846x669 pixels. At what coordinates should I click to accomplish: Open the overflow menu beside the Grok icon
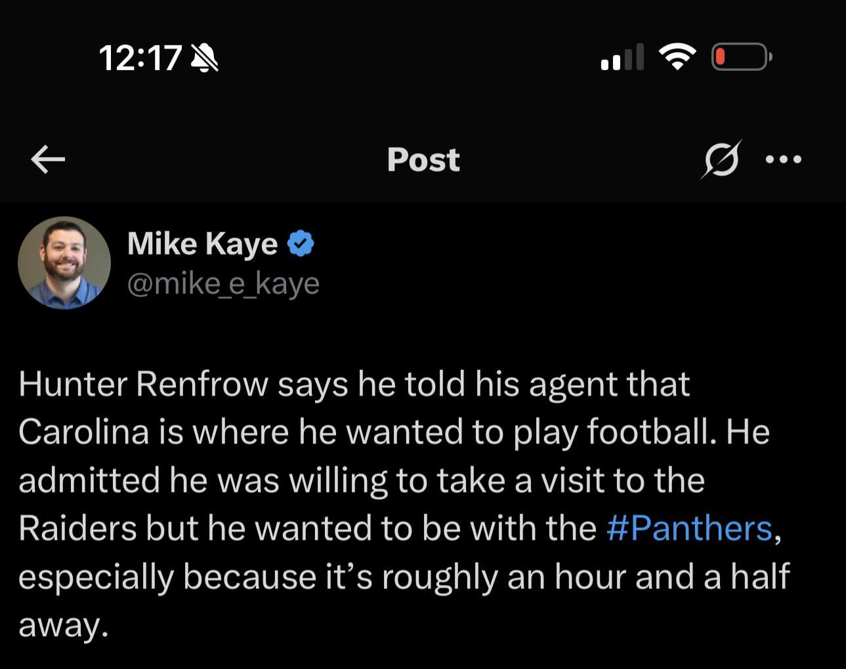tap(785, 159)
